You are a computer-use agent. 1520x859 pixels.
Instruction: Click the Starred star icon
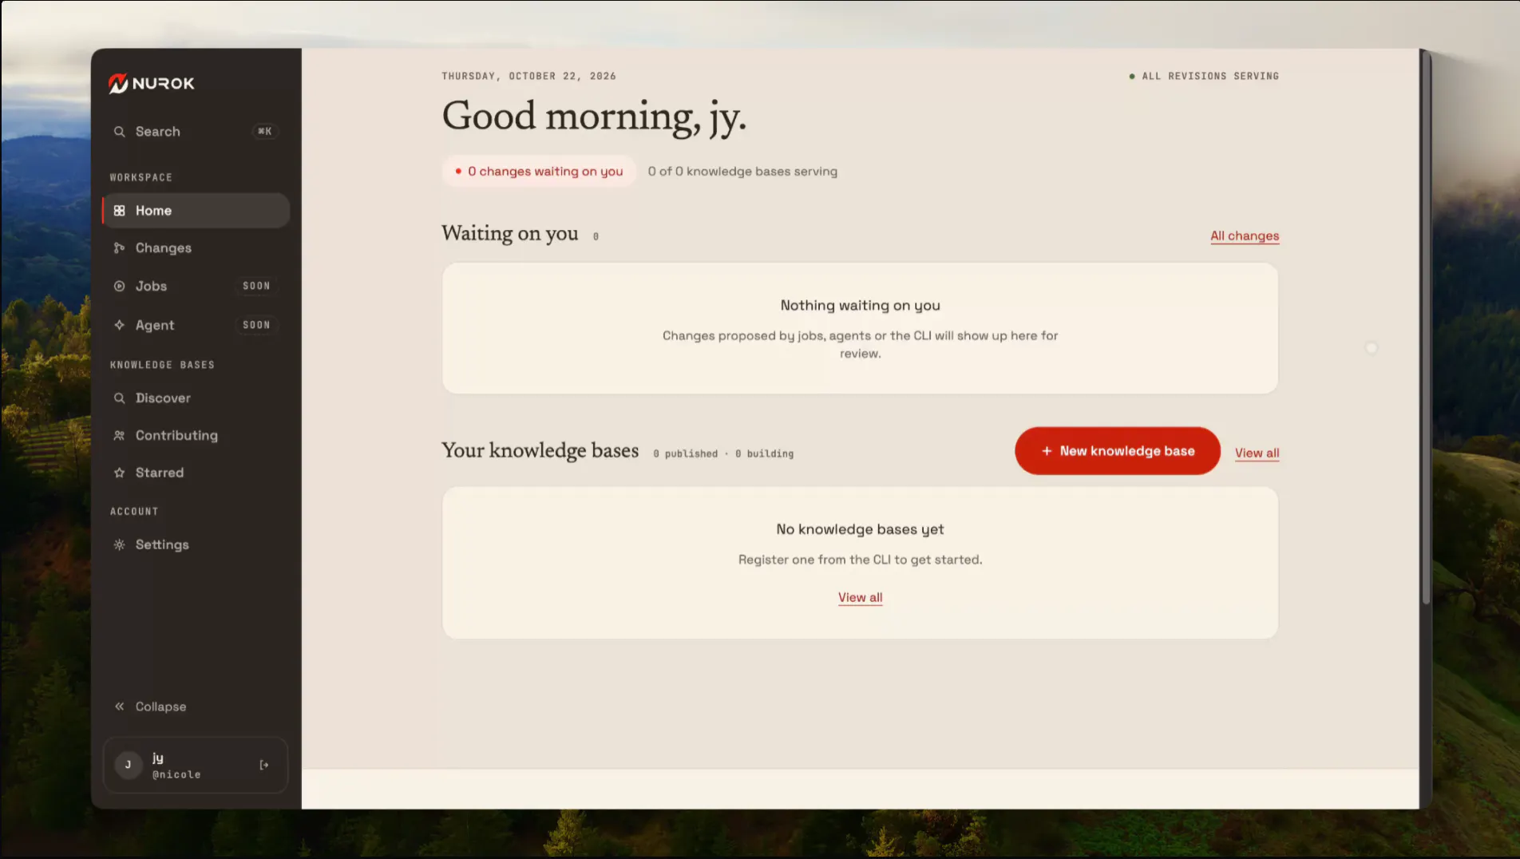[119, 473]
